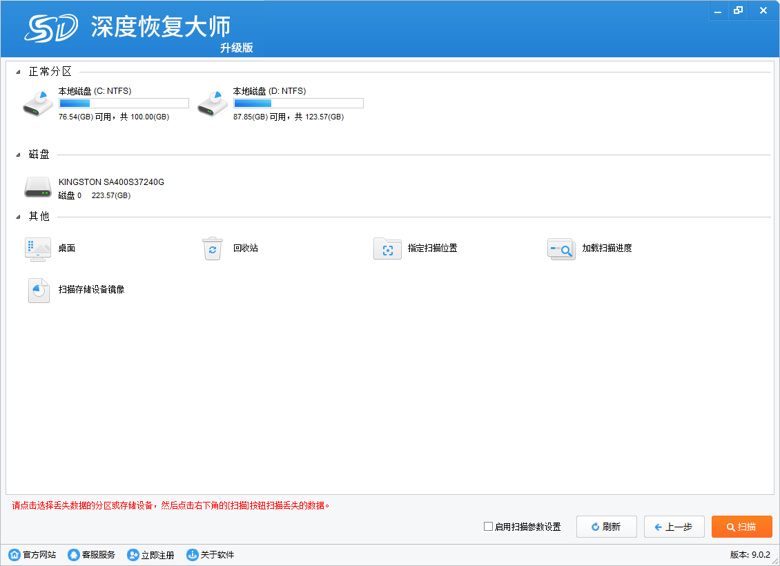The width and height of the screenshot is (780, 566).
Task: Collapse the 其他 section
Action: pos(19,217)
